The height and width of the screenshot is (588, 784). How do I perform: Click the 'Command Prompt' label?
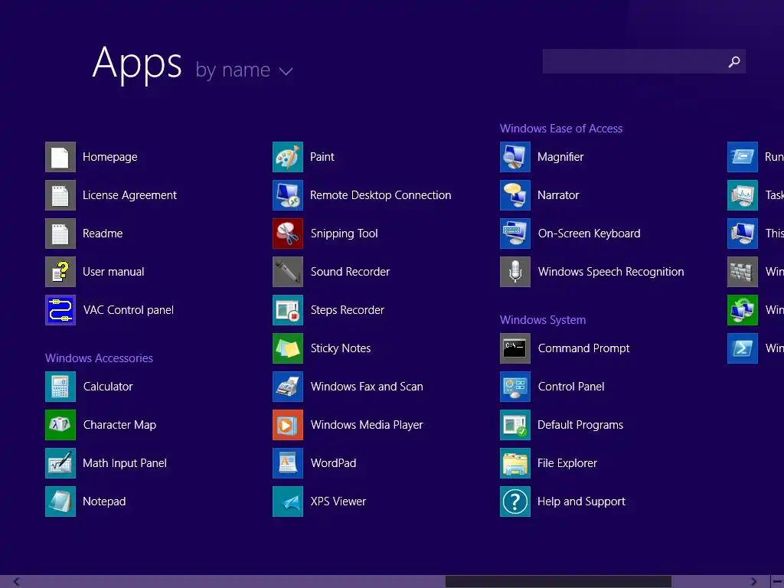point(583,348)
